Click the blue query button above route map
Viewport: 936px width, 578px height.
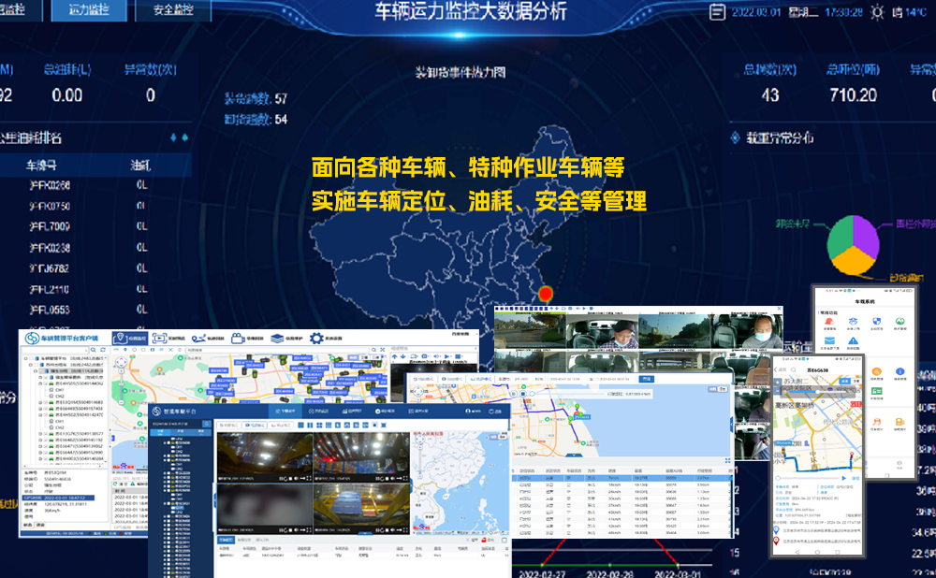point(645,379)
